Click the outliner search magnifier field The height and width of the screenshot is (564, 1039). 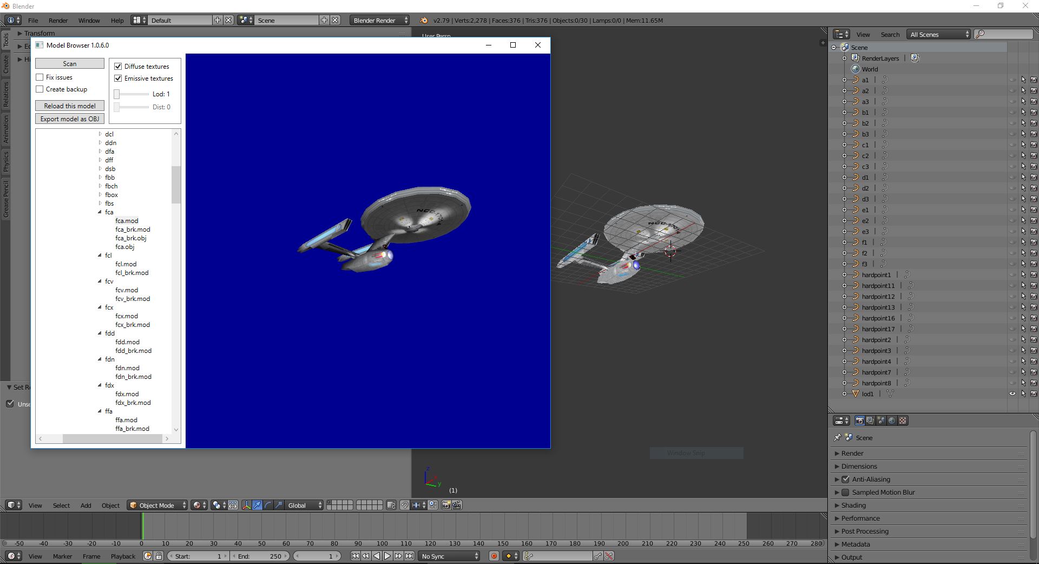tap(1004, 34)
